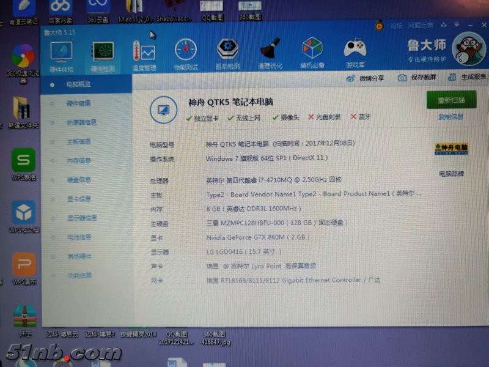Open the MiaoSS_2_0 desktop shortcut
This screenshot has height=367, width=489.
(x=136, y=11)
